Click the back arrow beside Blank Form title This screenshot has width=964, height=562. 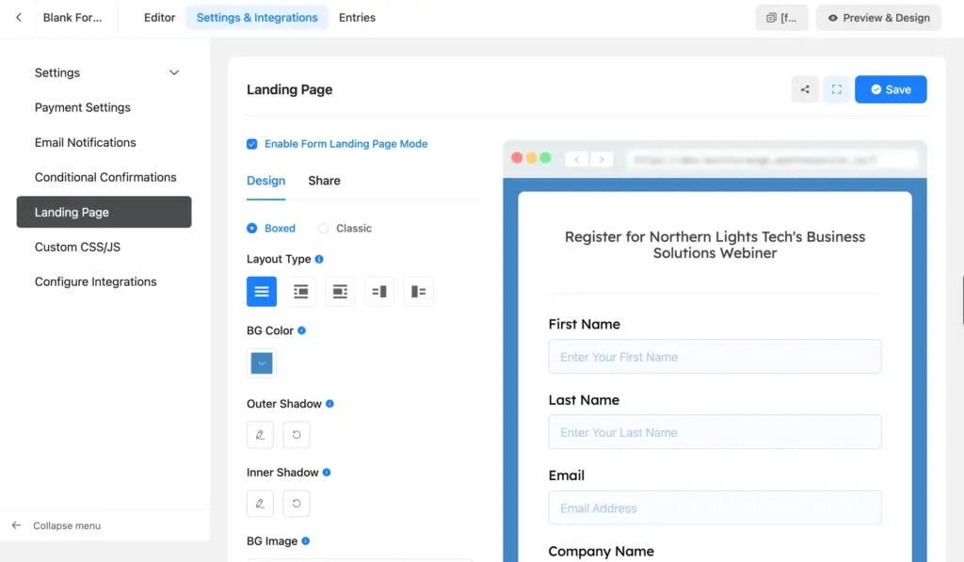pyautogui.click(x=19, y=18)
